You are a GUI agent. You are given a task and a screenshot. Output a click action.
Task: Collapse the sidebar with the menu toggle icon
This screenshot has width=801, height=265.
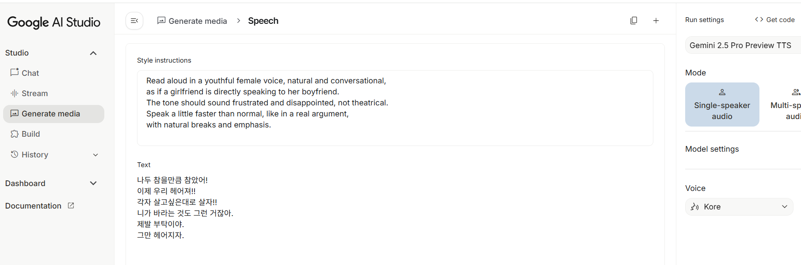[x=134, y=21]
